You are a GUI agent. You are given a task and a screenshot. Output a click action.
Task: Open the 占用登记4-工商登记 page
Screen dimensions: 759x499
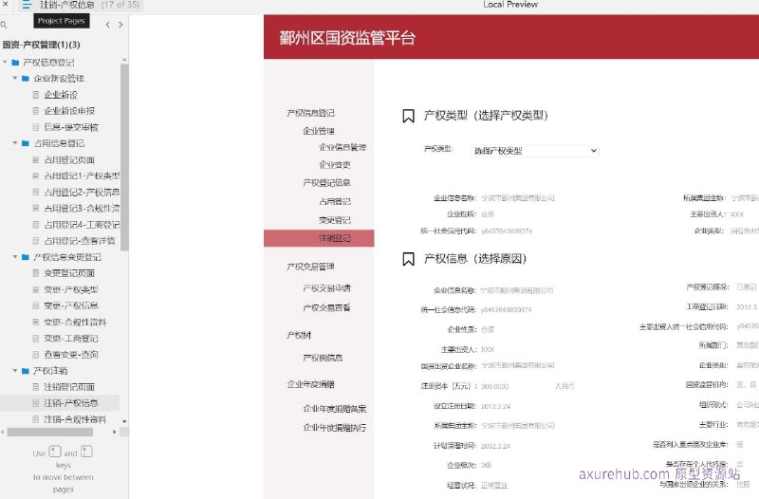tap(82, 225)
